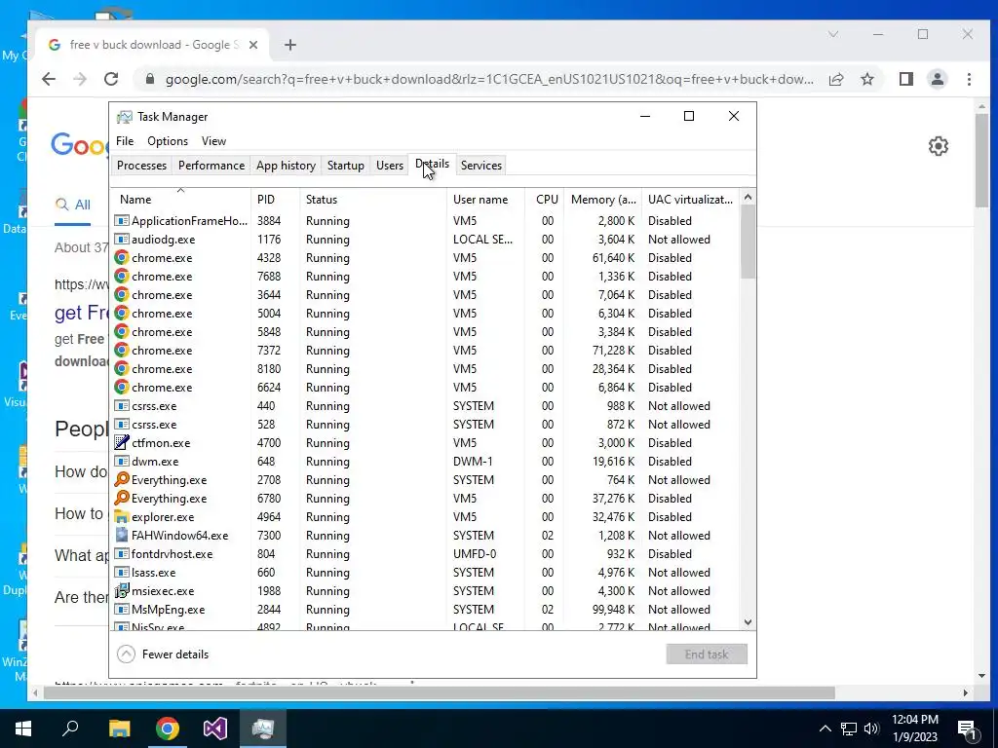Click the Windows Start button
Viewport: 998px width, 748px height.
[x=23, y=729]
